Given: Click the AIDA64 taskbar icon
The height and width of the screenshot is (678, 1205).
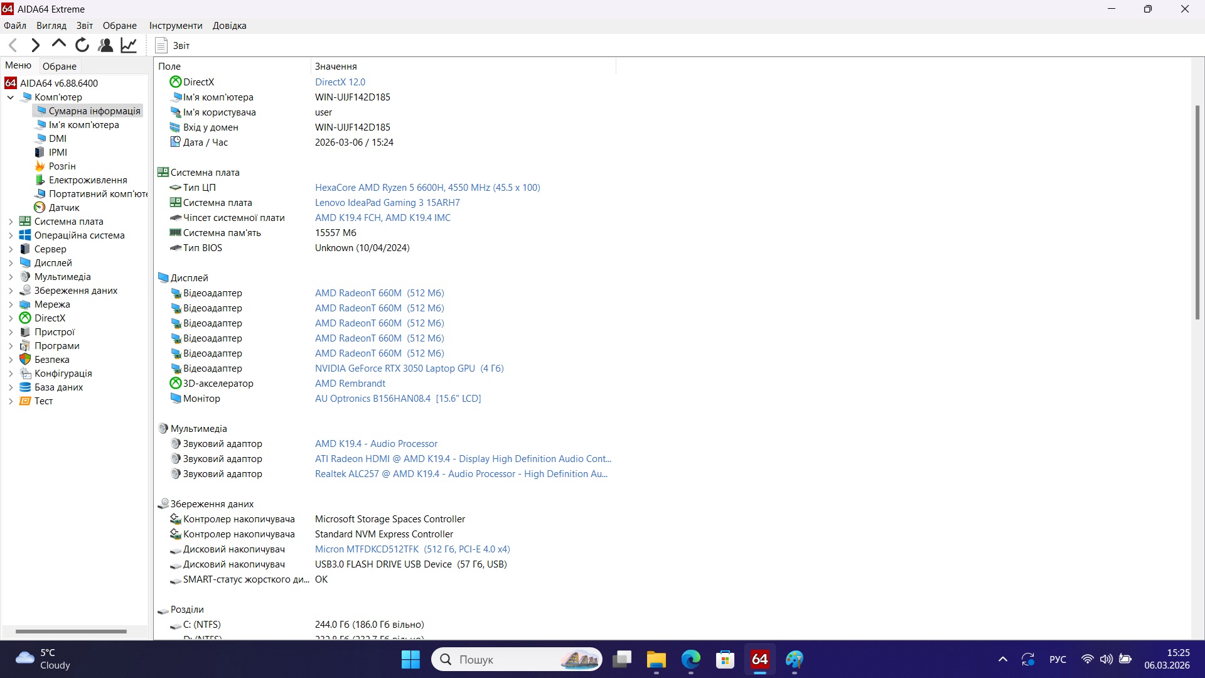Looking at the screenshot, I should coord(759,659).
